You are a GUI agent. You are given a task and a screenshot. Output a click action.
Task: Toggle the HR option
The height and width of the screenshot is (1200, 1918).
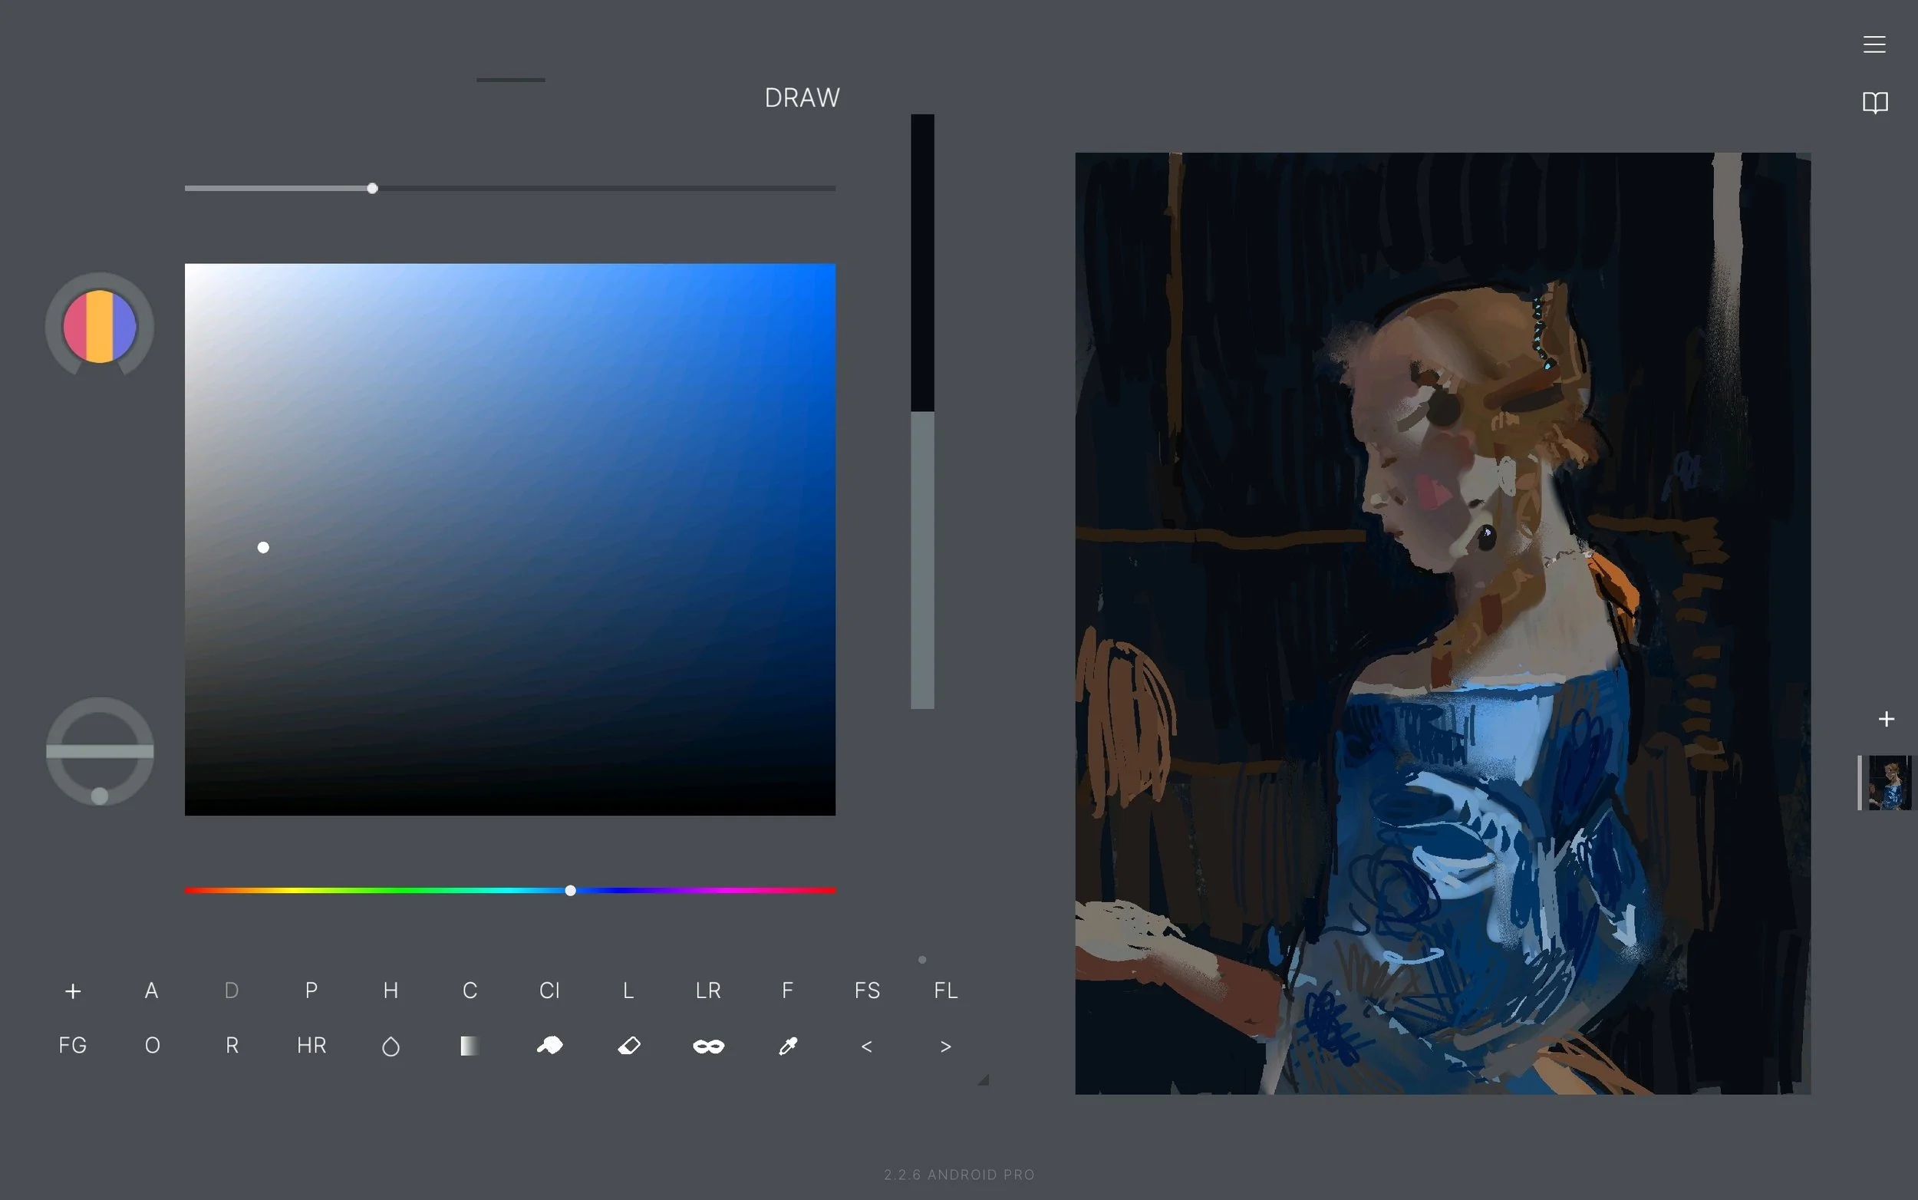coord(310,1045)
